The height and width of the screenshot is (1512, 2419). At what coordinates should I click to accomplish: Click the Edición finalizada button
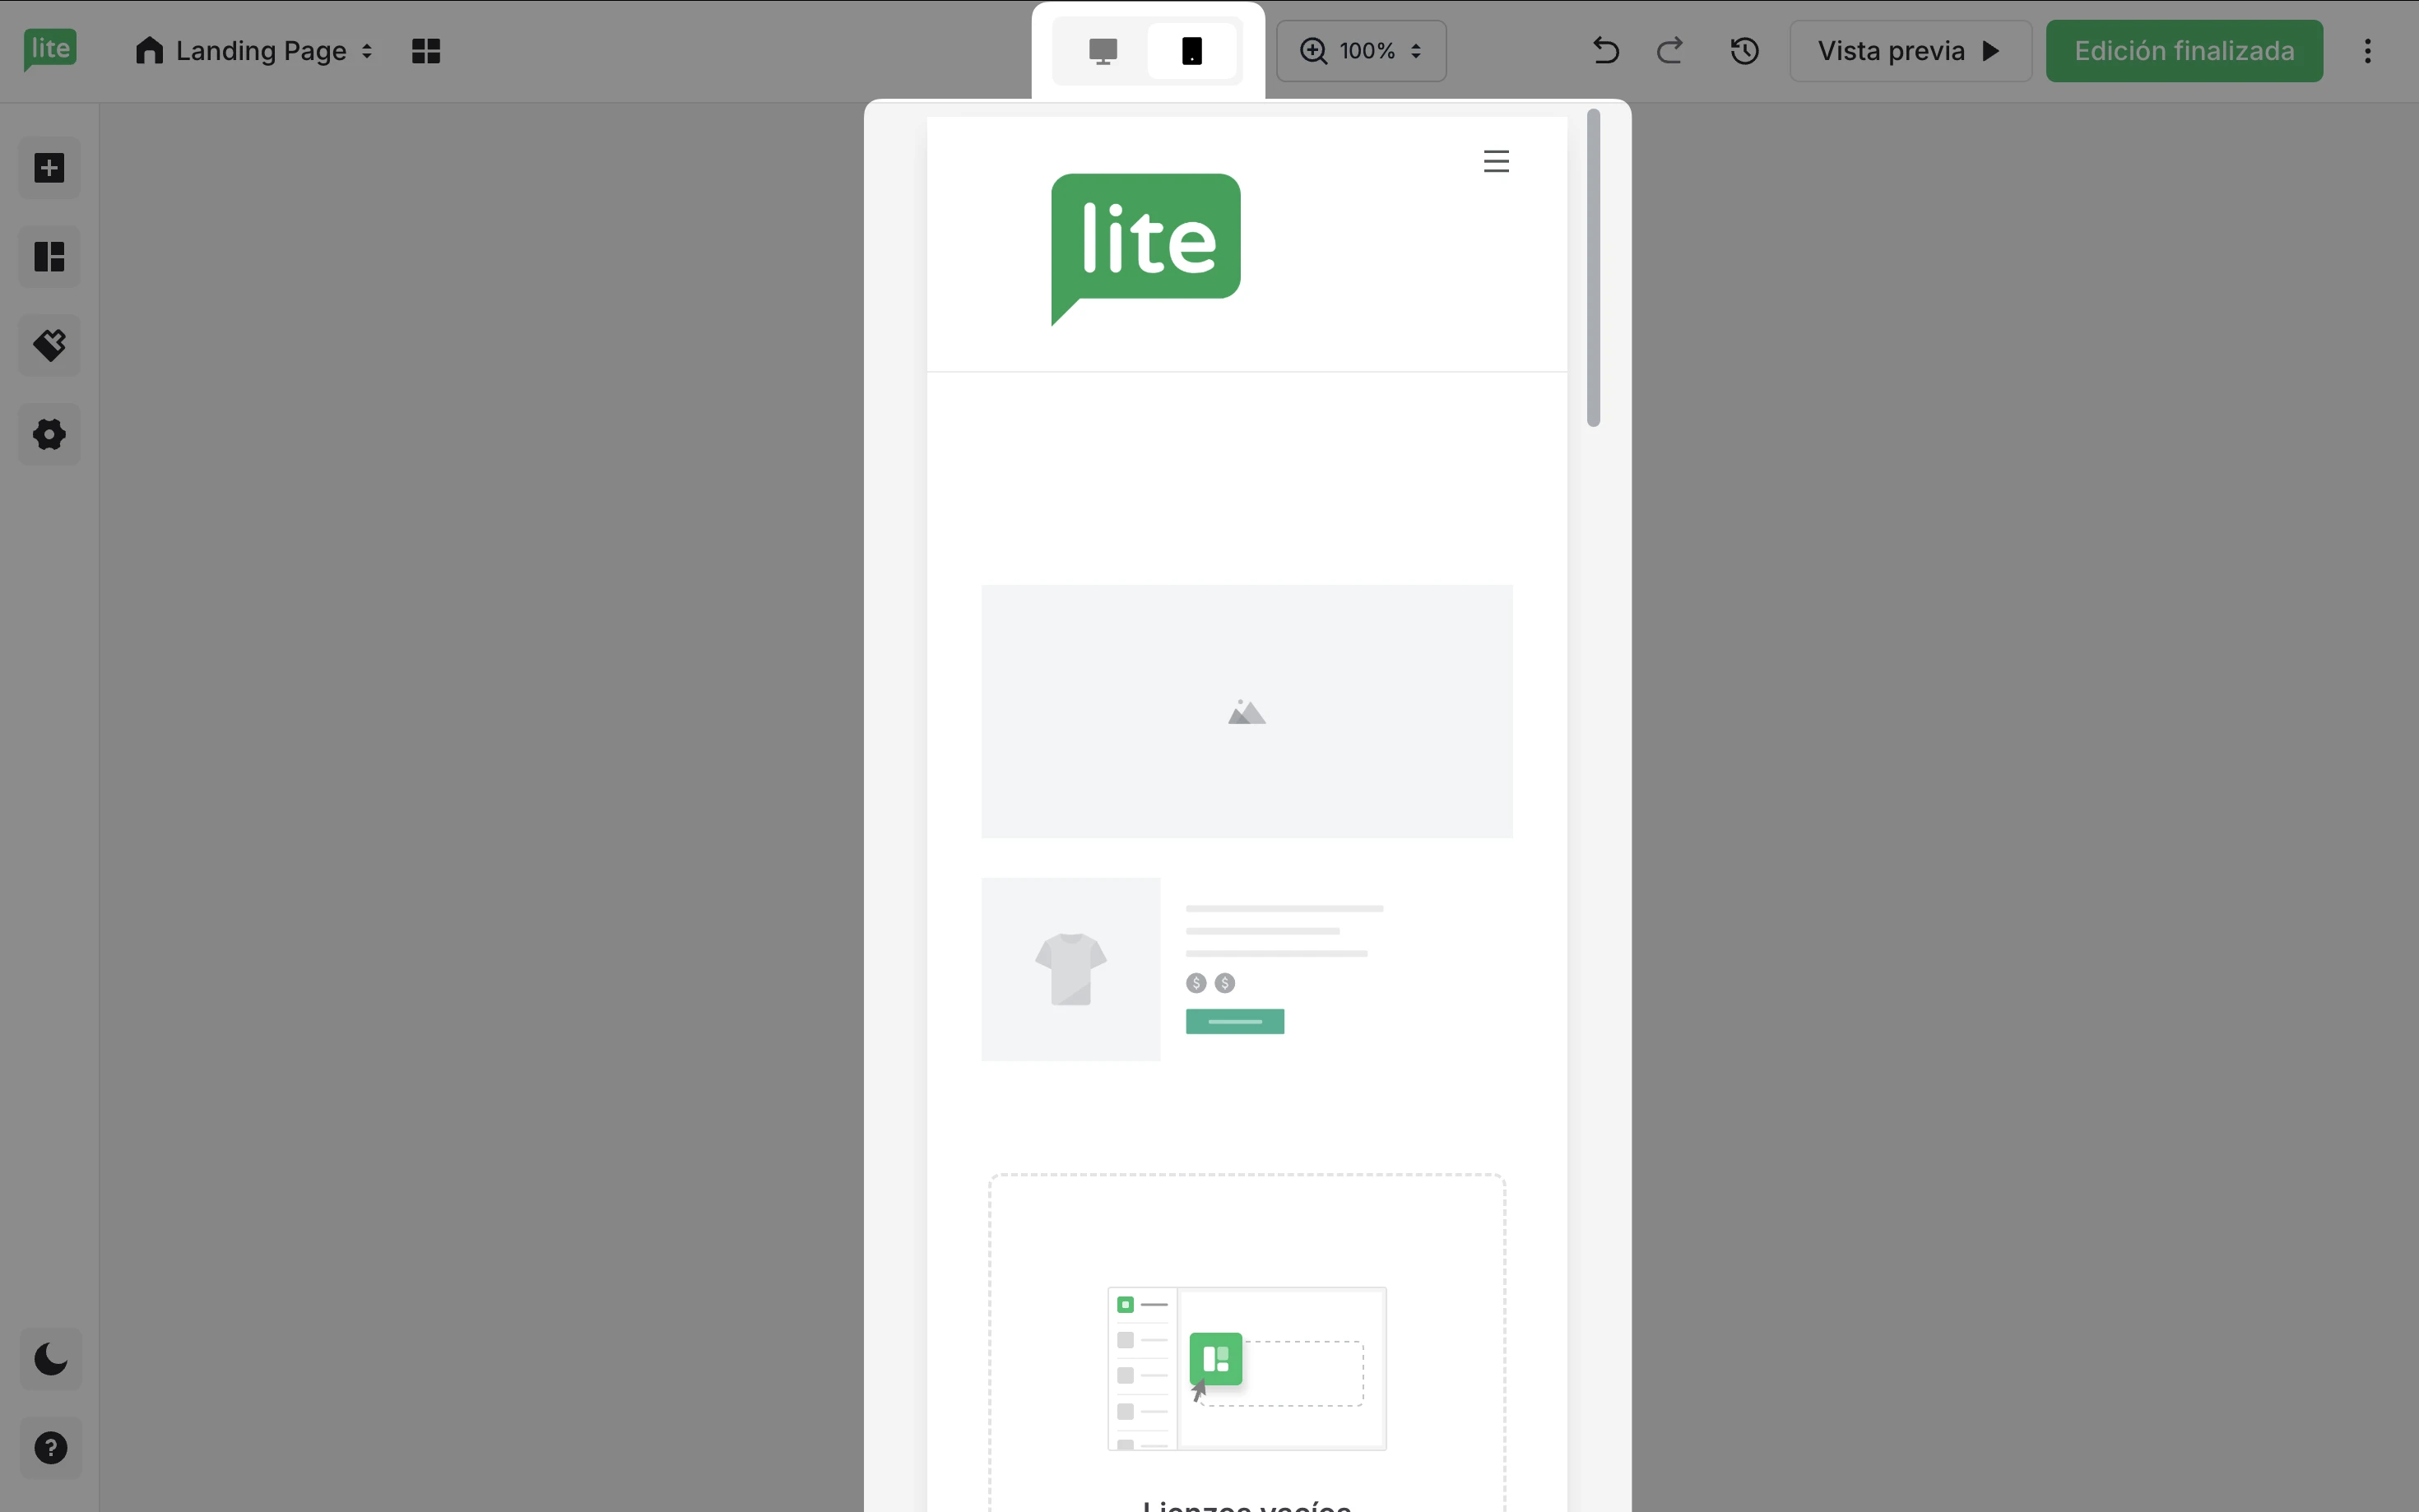coord(2184,51)
